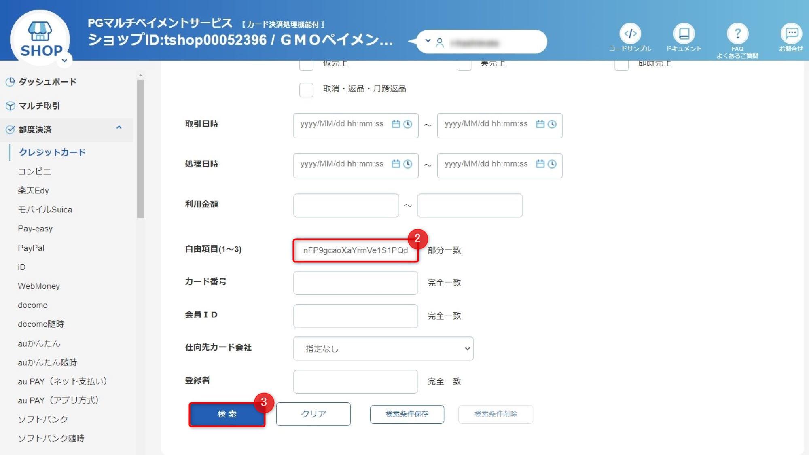This screenshot has height=455, width=809.
Task: Select コンビニ in the sidebar menu
Action: coord(35,171)
